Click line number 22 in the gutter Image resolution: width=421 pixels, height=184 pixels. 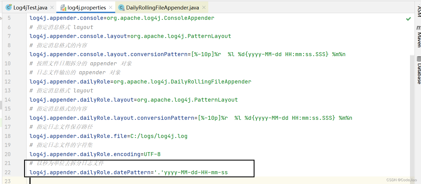(8, 173)
